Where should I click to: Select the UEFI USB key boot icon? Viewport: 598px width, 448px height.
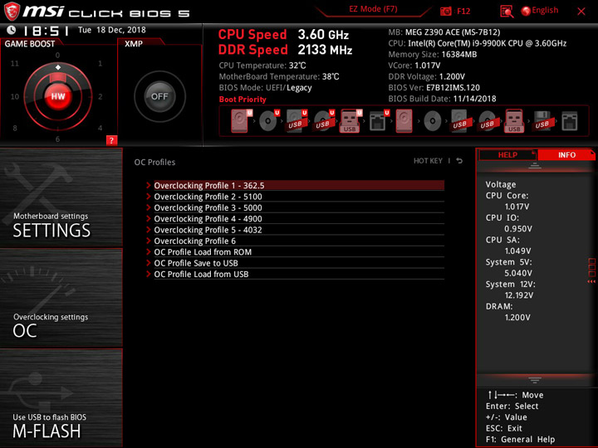(x=350, y=121)
